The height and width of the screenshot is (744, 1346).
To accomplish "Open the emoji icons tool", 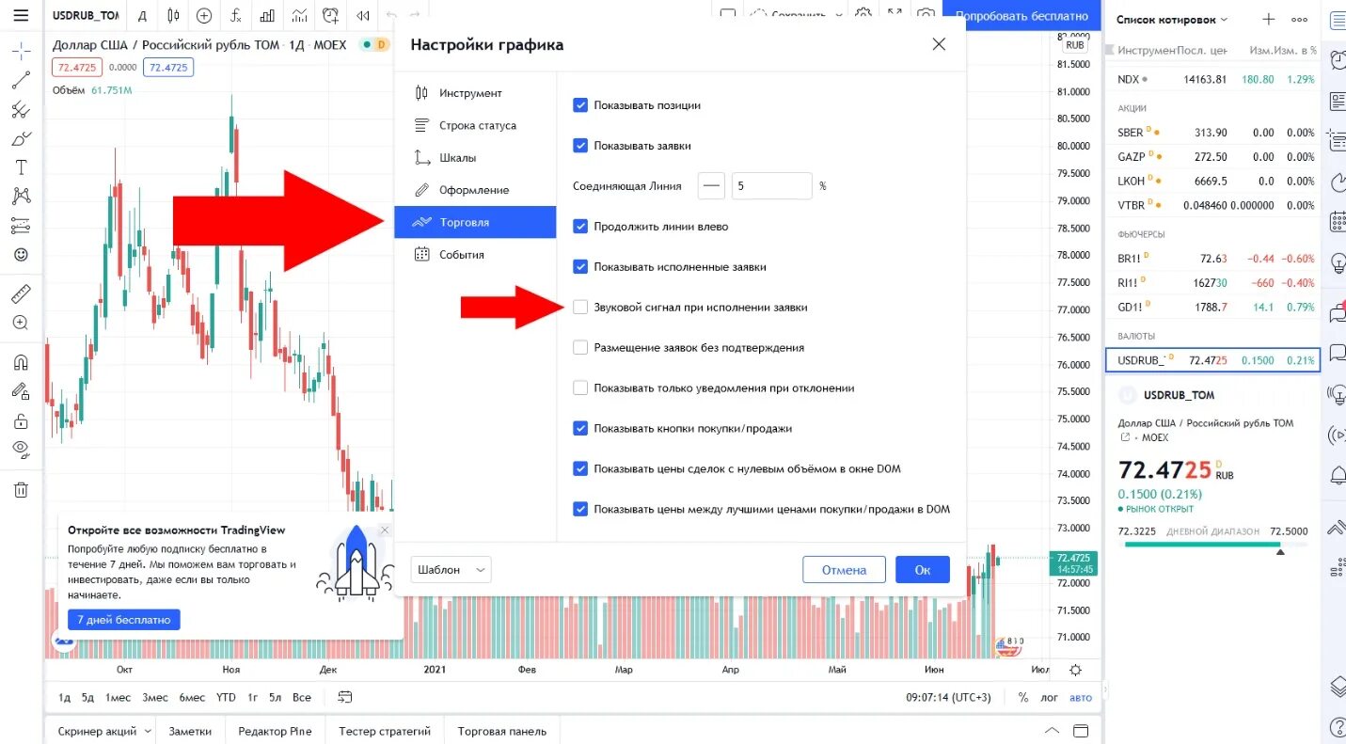I will pos(21,254).
